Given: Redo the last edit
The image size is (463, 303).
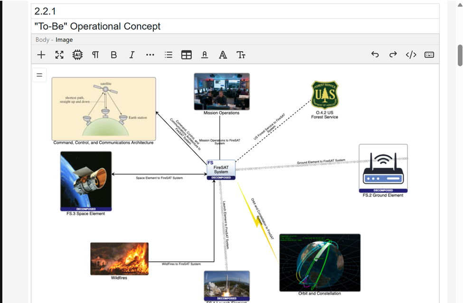Looking at the screenshot, I should [393, 55].
